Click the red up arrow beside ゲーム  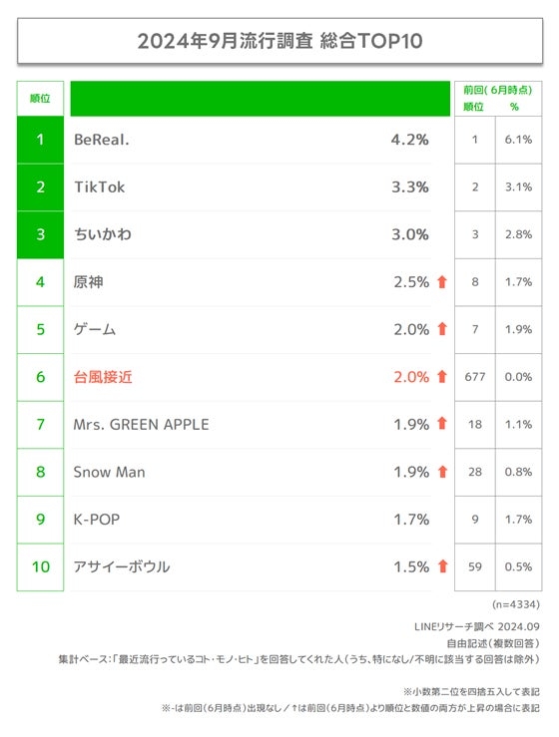442,329
